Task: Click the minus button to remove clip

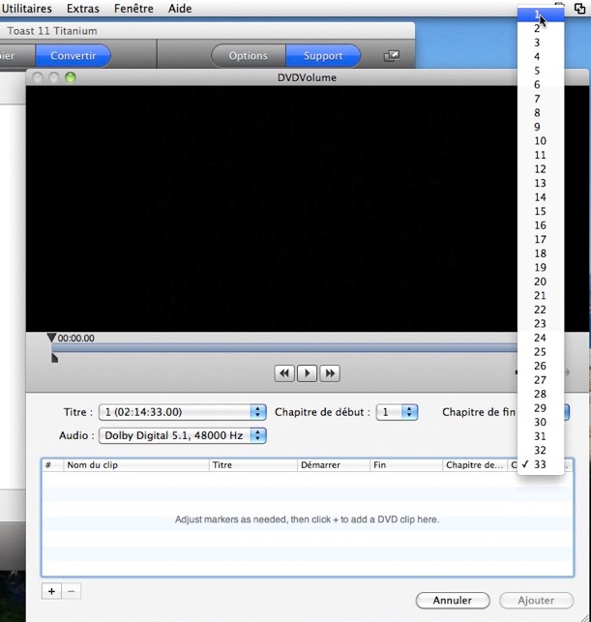Action: pyautogui.click(x=71, y=591)
